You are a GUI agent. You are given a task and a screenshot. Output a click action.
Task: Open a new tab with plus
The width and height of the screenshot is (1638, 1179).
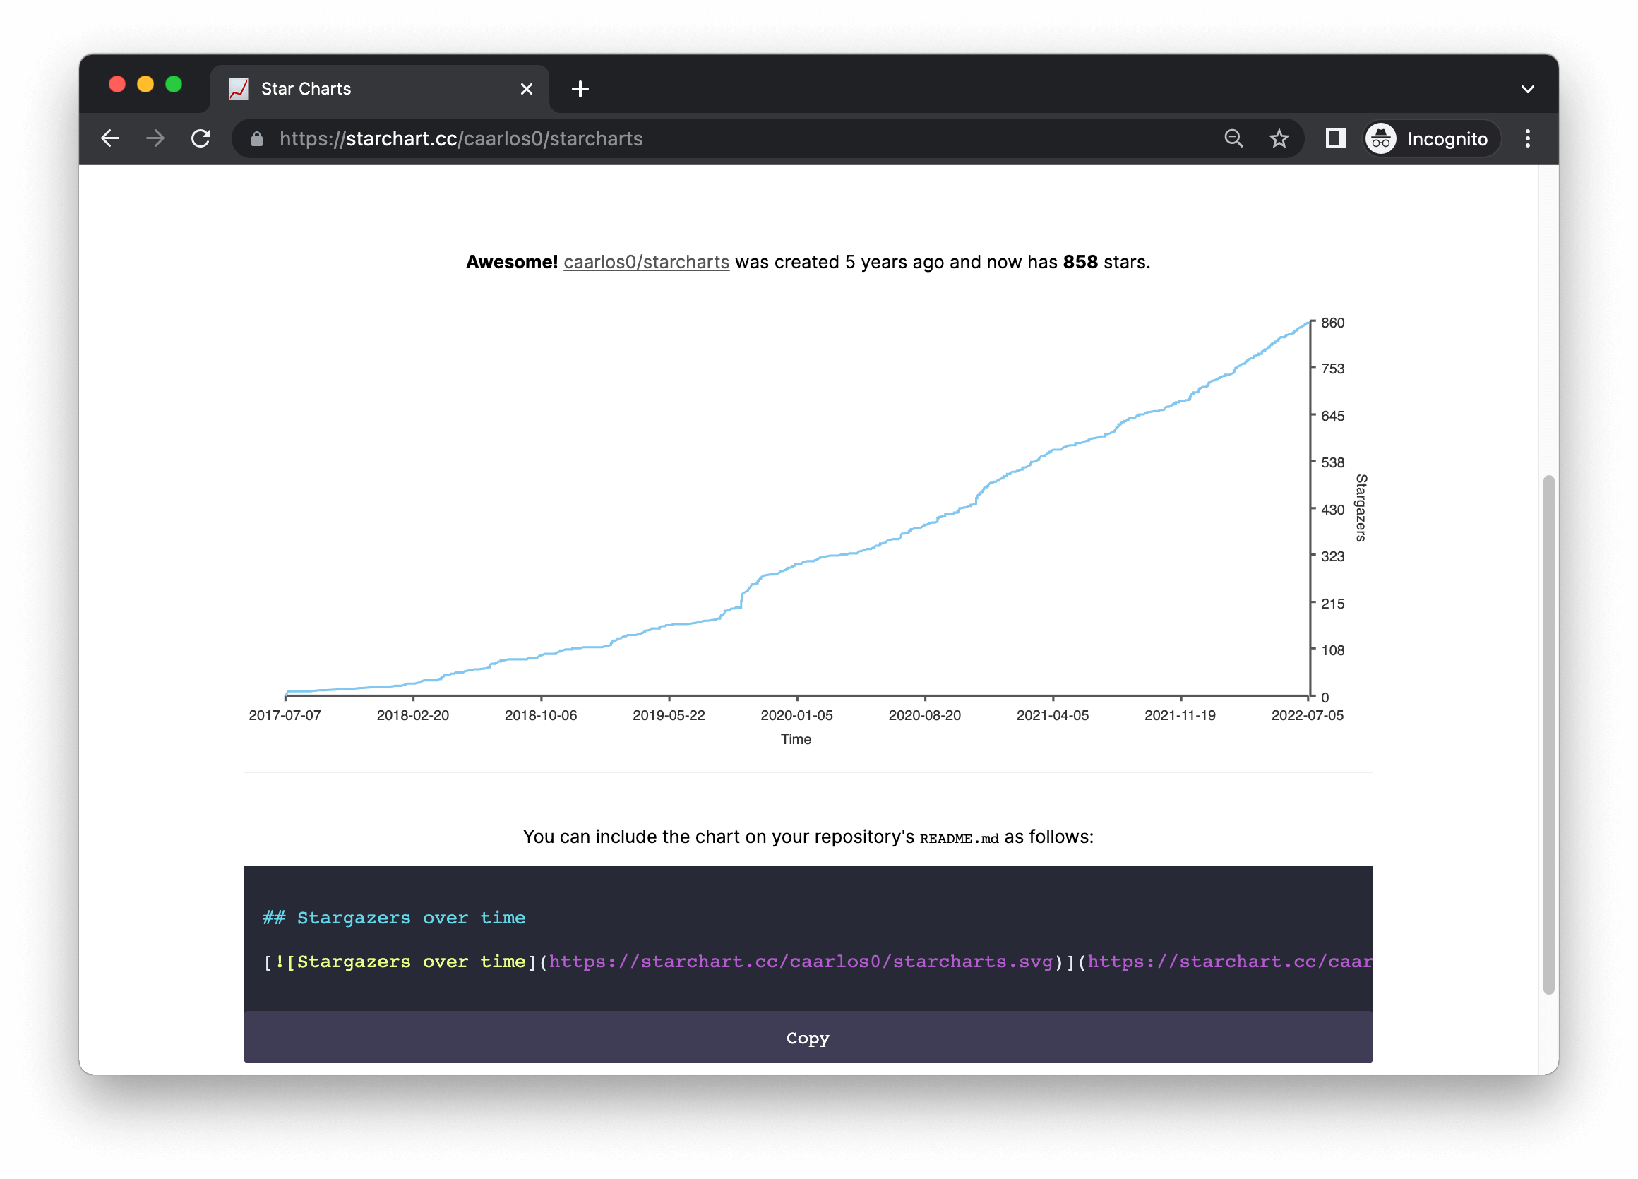580,90
